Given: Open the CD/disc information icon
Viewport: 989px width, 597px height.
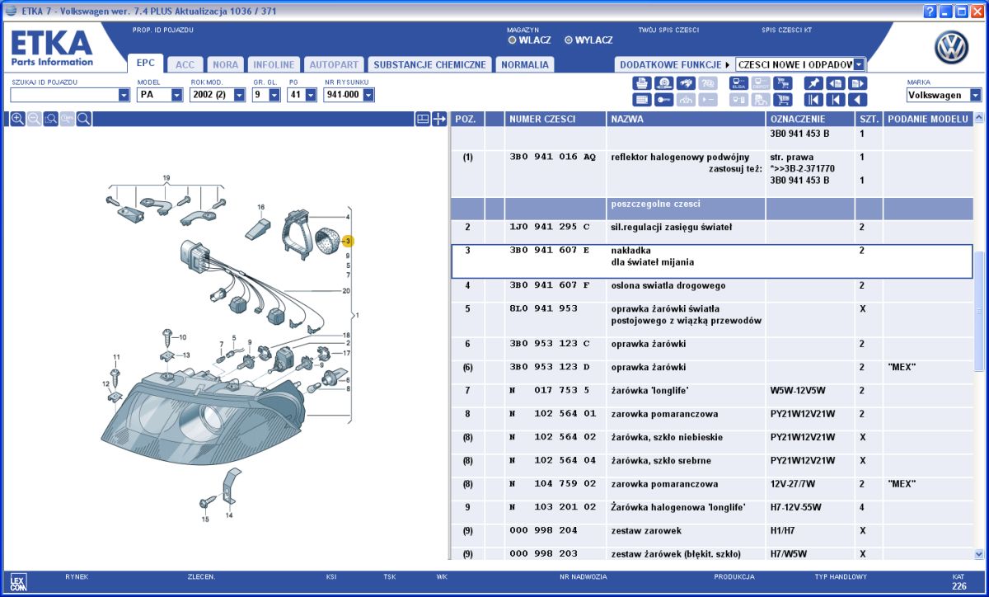Looking at the screenshot, I should (x=663, y=83).
